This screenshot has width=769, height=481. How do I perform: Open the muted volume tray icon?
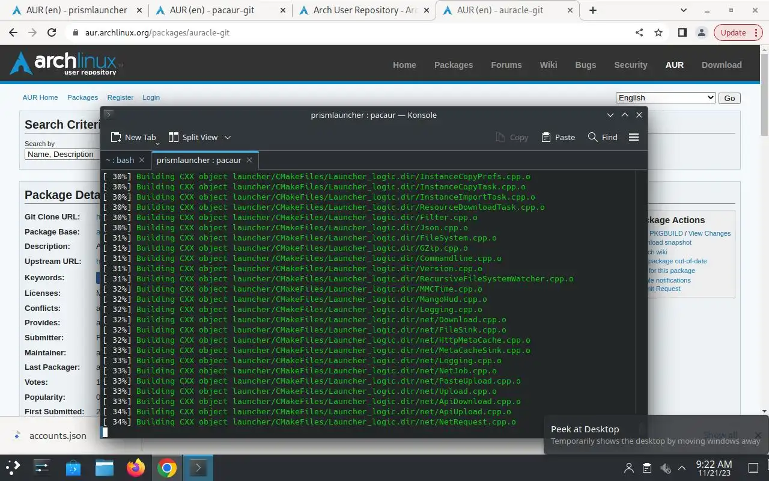pos(665,468)
